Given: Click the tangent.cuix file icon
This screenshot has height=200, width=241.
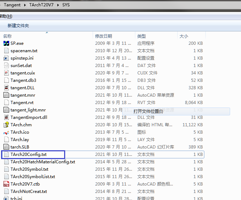Looking at the screenshot, I should click(x=6, y=73).
